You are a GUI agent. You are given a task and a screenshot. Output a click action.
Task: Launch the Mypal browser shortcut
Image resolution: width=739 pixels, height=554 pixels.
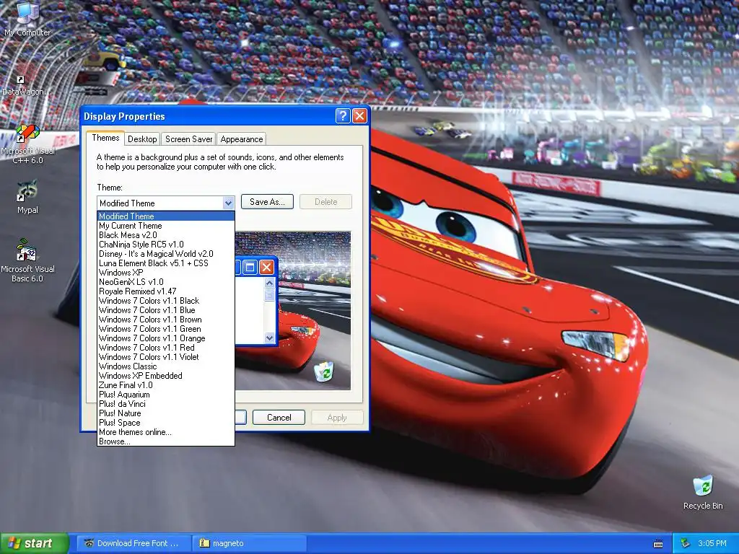[x=27, y=197]
